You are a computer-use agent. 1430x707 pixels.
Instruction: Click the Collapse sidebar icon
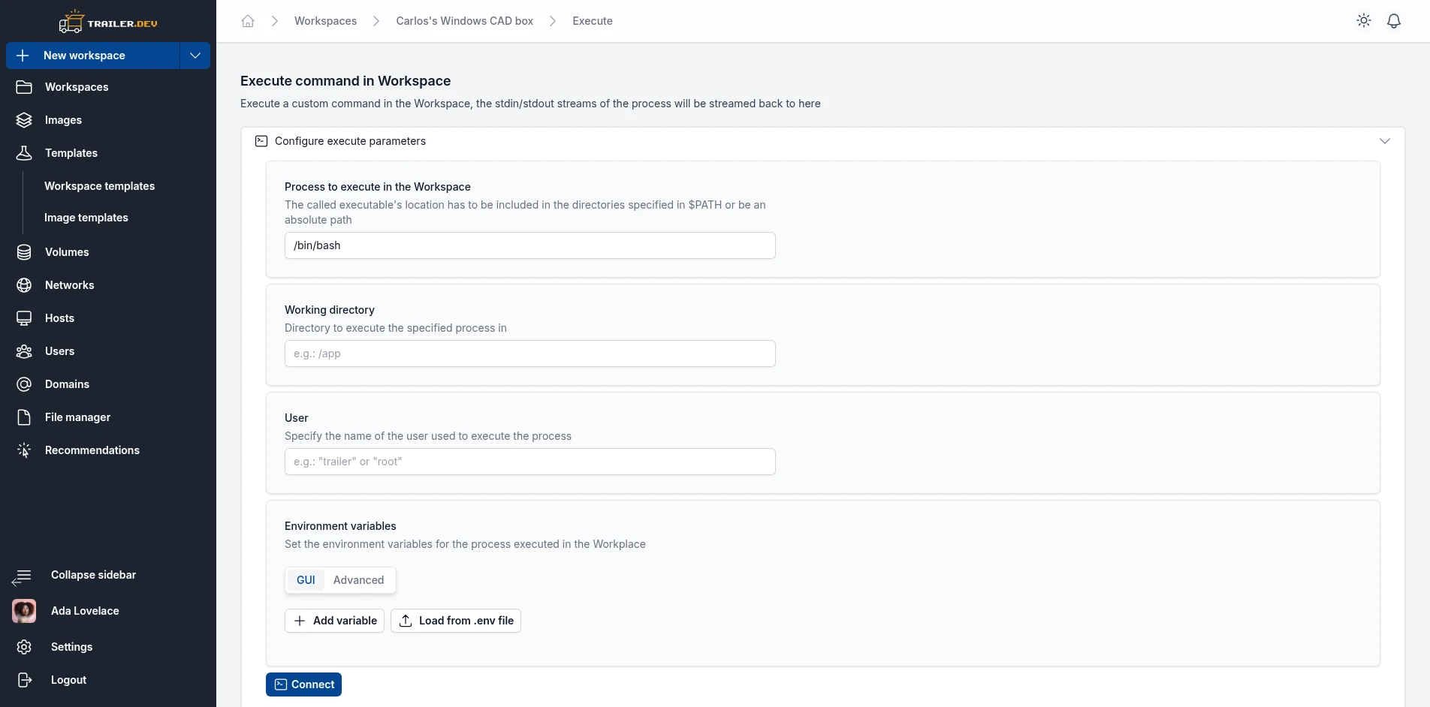pos(22,576)
